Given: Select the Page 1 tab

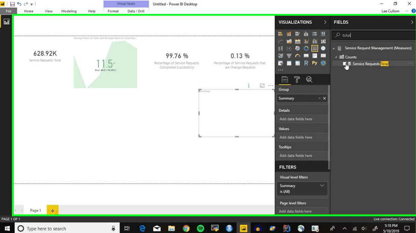Looking at the screenshot, I should pos(35,210).
